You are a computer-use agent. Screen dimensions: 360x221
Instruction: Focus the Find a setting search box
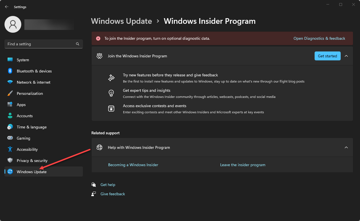44,44
